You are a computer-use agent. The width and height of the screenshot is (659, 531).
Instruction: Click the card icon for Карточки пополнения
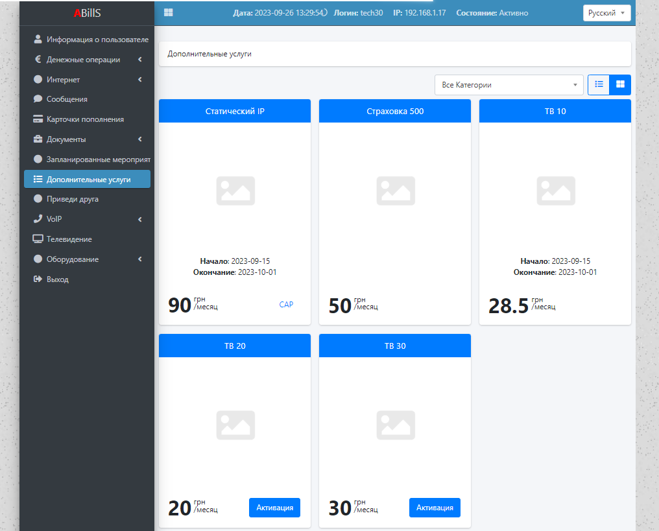38,119
